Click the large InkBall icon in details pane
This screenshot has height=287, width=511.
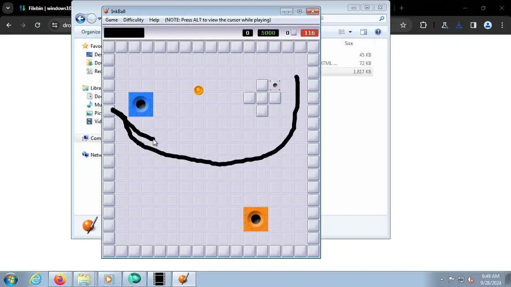pyautogui.click(x=90, y=225)
